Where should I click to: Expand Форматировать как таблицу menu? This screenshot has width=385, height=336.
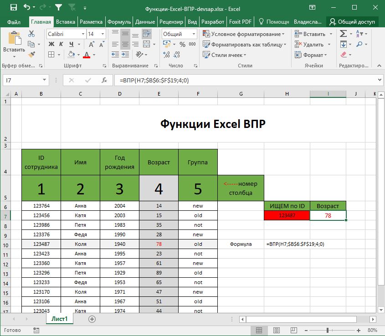pos(245,45)
